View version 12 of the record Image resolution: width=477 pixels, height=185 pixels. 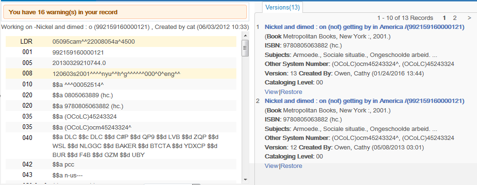click(x=272, y=166)
